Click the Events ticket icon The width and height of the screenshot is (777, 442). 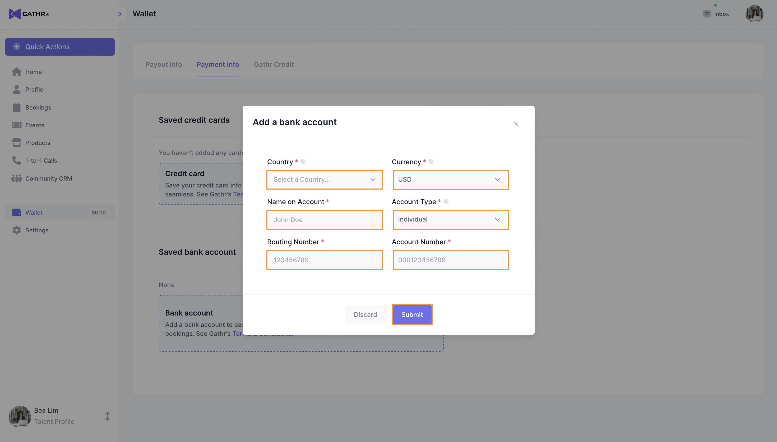click(x=16, y=125)
